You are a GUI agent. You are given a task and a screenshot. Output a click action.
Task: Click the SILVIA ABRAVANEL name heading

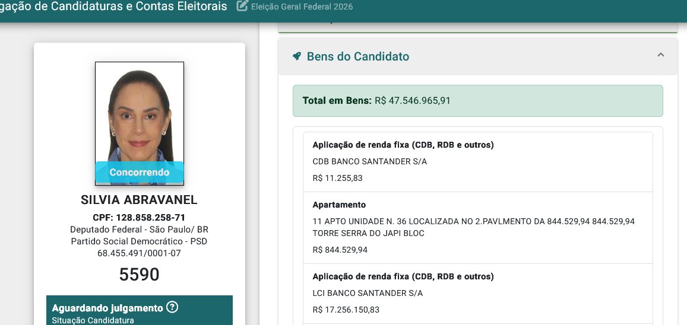click(x=140, y=200)
